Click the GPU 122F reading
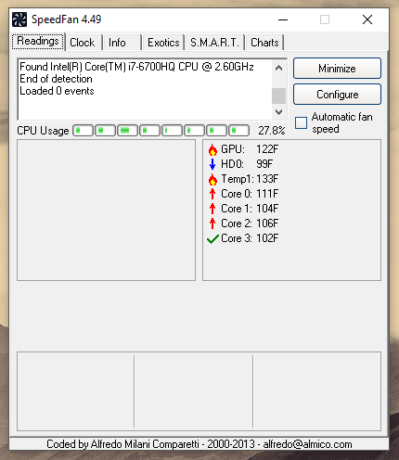Image resolution: width=399 pixels, height=460 pixels. 250,149
